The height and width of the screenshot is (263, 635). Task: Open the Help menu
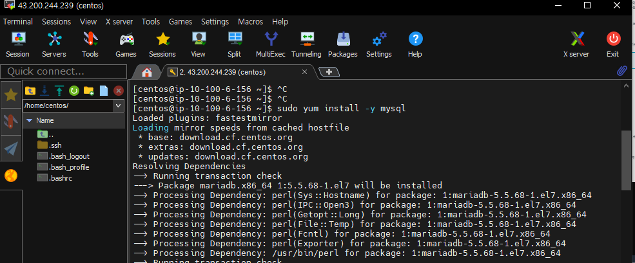pos(280,22)
